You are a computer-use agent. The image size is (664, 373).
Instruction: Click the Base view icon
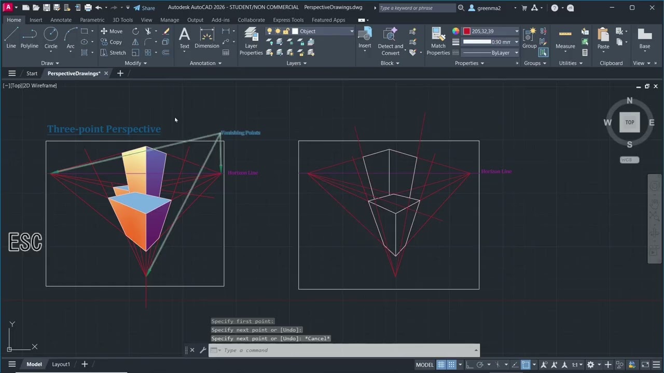[x=645, y=38]
